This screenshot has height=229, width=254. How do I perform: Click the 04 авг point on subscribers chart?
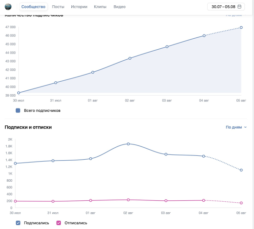tap(204, 36)
